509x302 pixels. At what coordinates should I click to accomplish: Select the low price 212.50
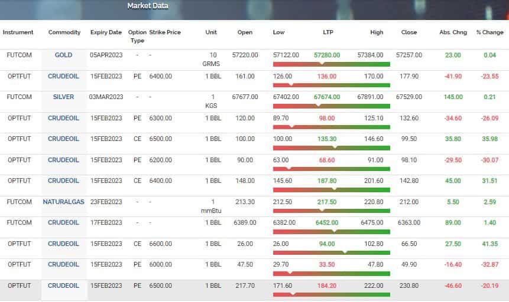283,202
